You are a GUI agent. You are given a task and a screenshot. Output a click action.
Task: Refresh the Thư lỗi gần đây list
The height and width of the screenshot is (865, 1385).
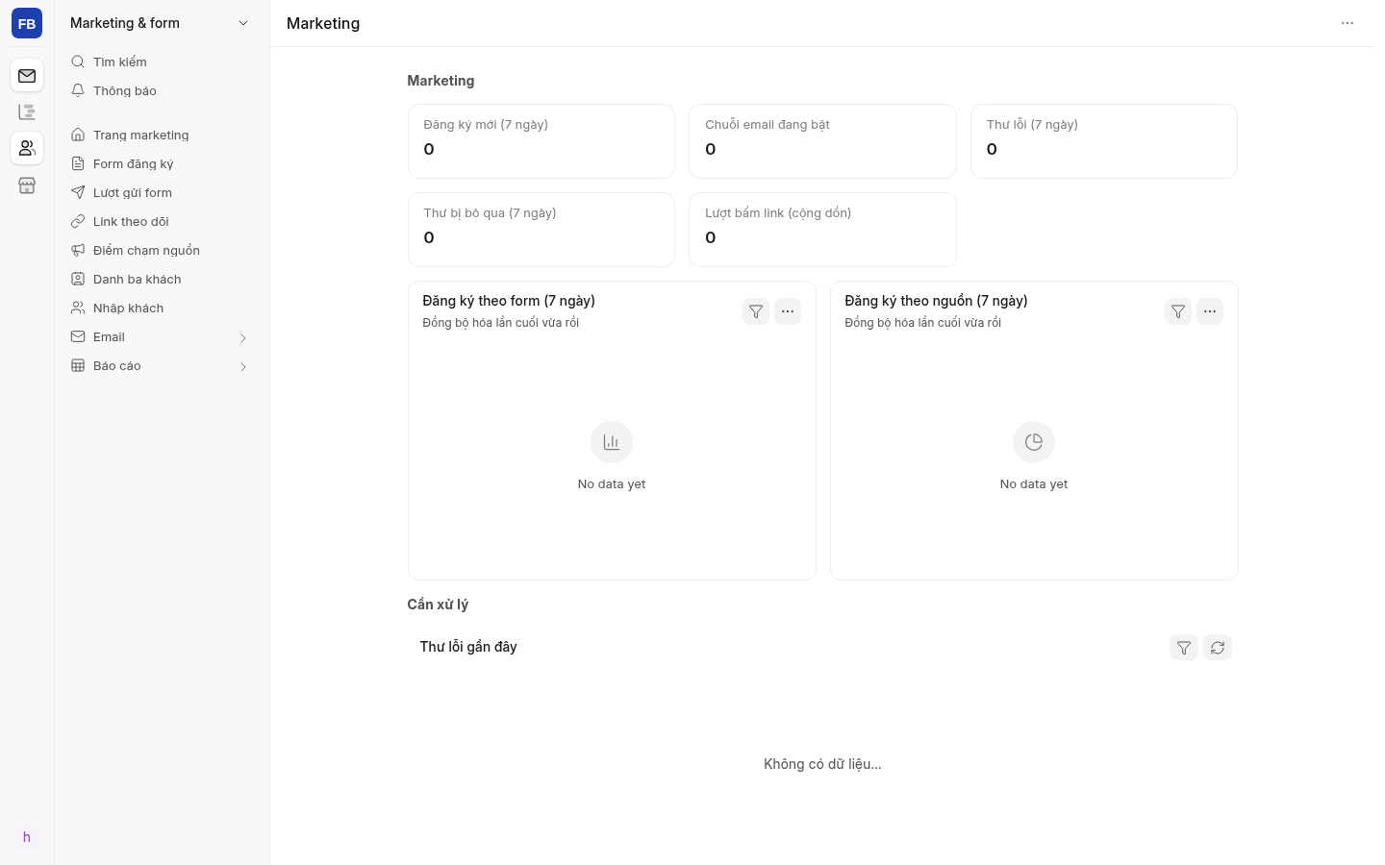point(1218,648)
